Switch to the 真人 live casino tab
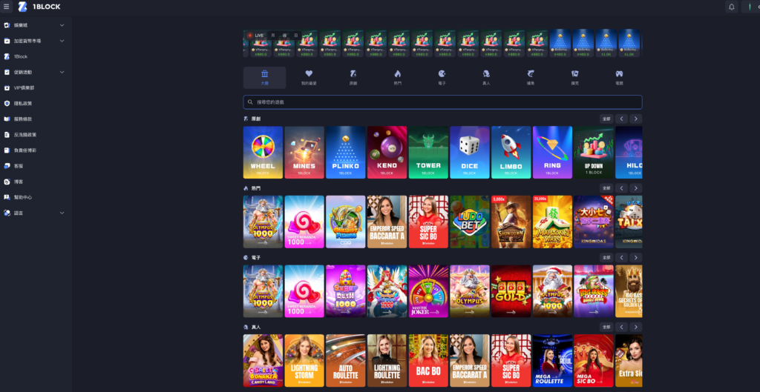Viewport: 760px width, 392px height. tap(486, 77)
